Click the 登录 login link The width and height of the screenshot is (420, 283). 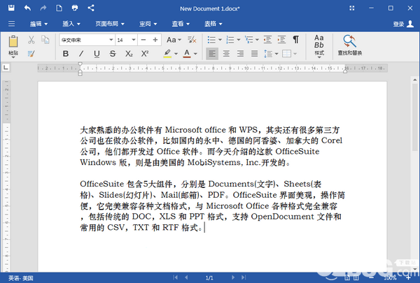click(x=398, y=24)
